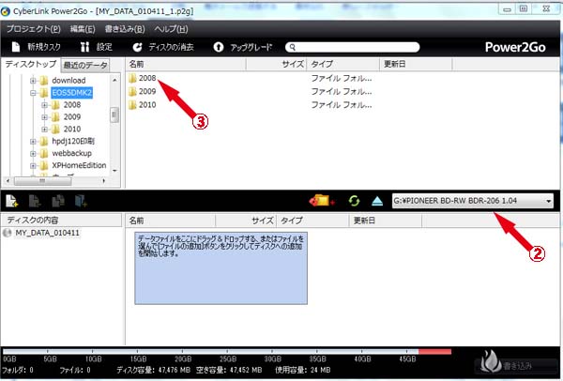Click the green refresh drive icon
The height and width of the screenshot is (381, 563).
click(x=354, y=201)
